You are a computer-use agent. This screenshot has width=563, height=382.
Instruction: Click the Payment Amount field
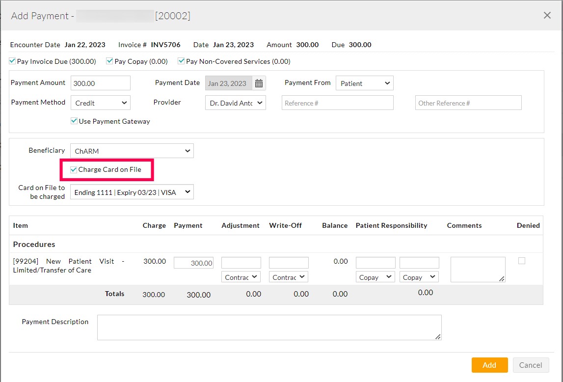[101, 83]
